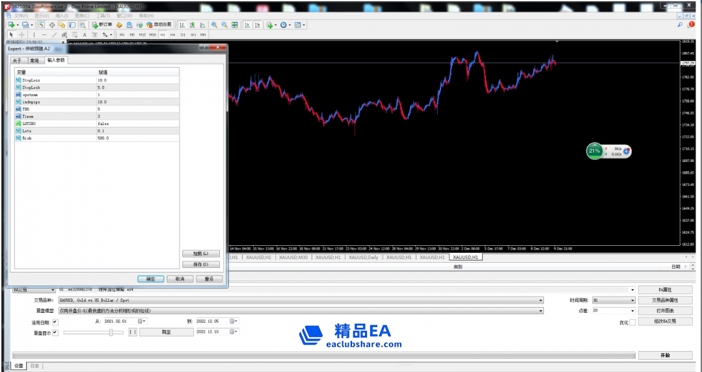Image resolution: width=702 pixels, height=372 pixels.
Task: Toggle the AutoTrading toolbar button
Action: (x=159, y=25)
